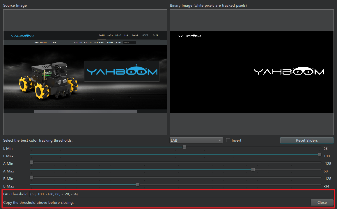Screen dimensions: 337x209
Task: Click the 'LAB Threshold' label
Action: point(15,194)
